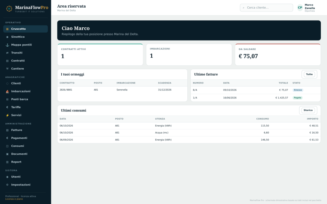Click the Tutte button in Ultime fatture
The height and width of the screenshot is (204, 327).
(309, 74)
